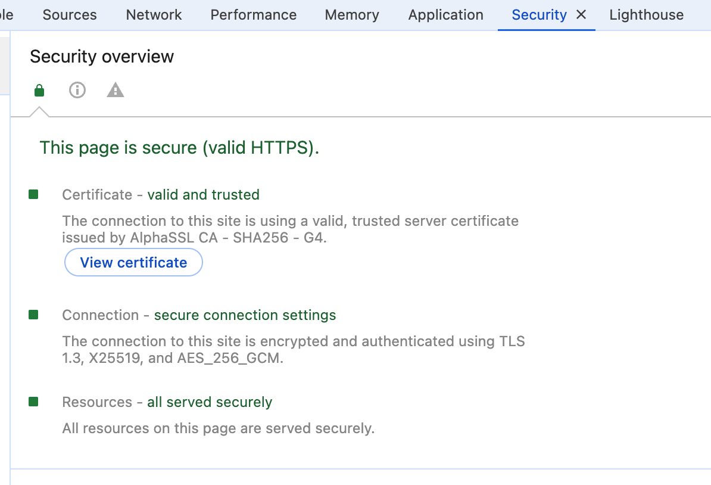Click the warning triangle icon
711x485 pixels.
(115, 91)
